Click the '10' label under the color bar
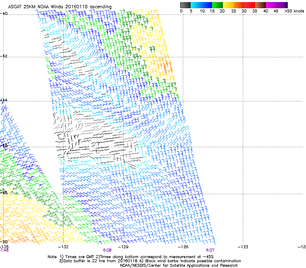 [202, 11]
